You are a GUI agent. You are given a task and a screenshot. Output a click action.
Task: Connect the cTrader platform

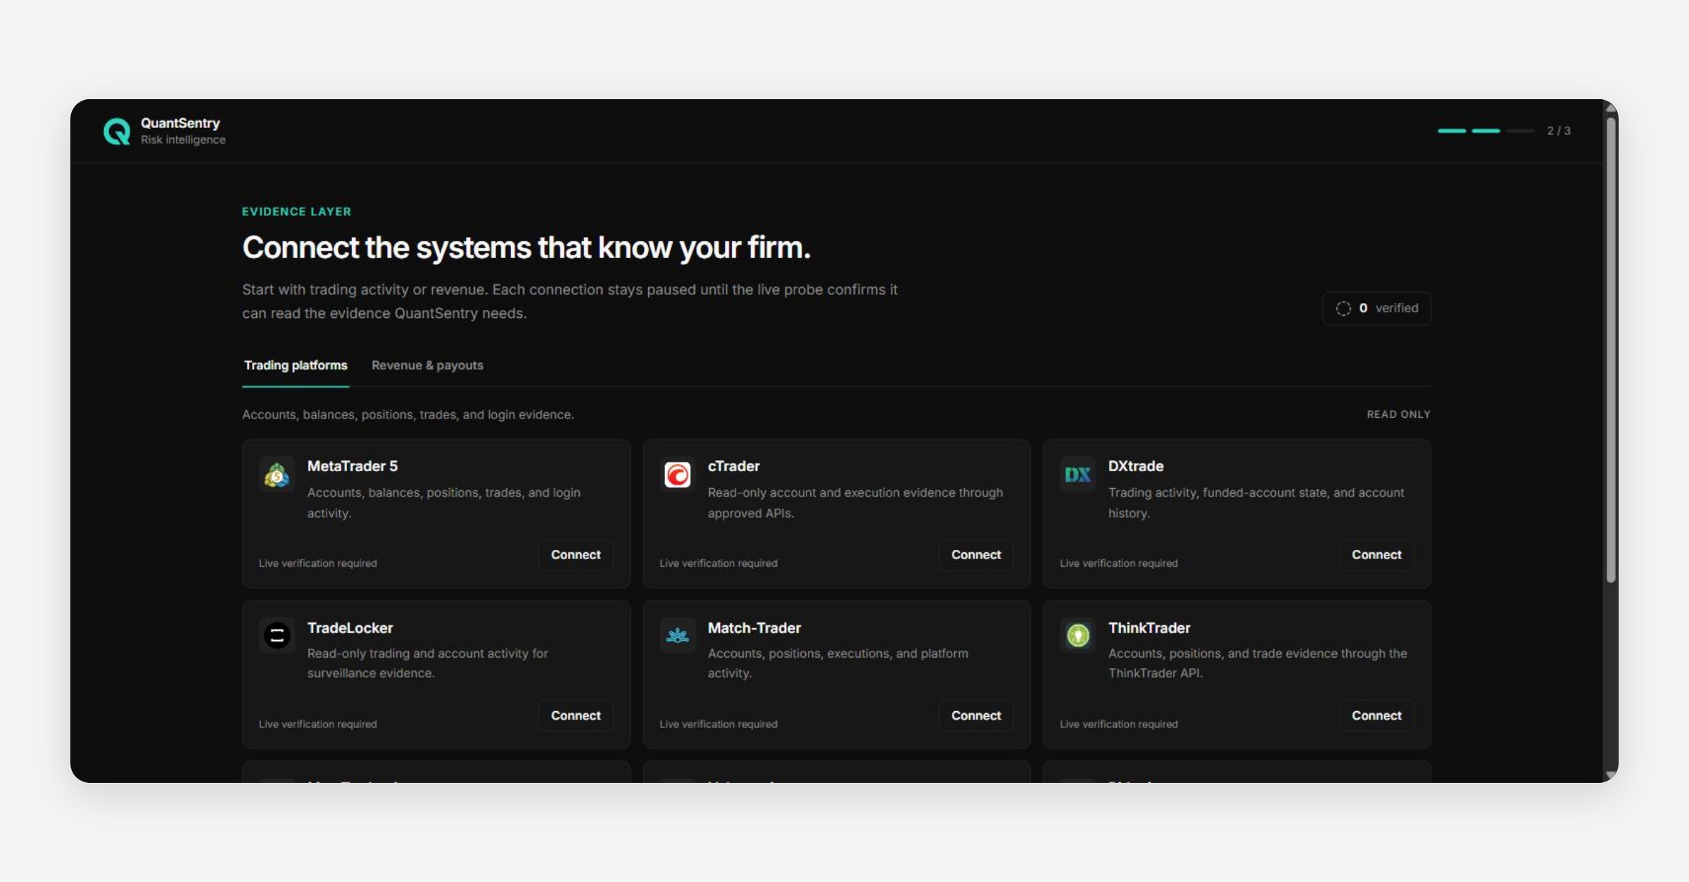976,555
